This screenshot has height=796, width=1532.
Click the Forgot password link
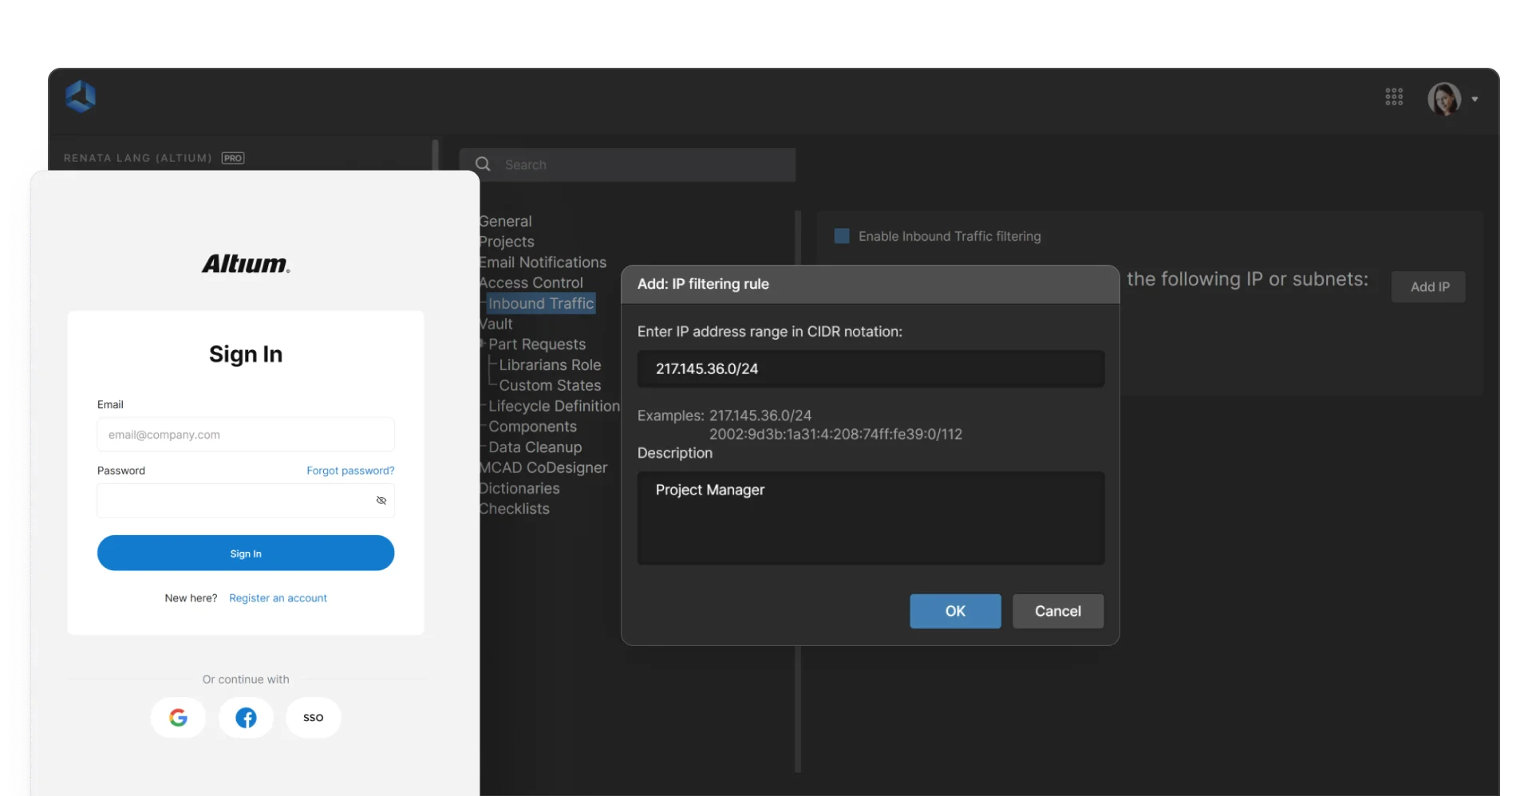pos(350,471)
